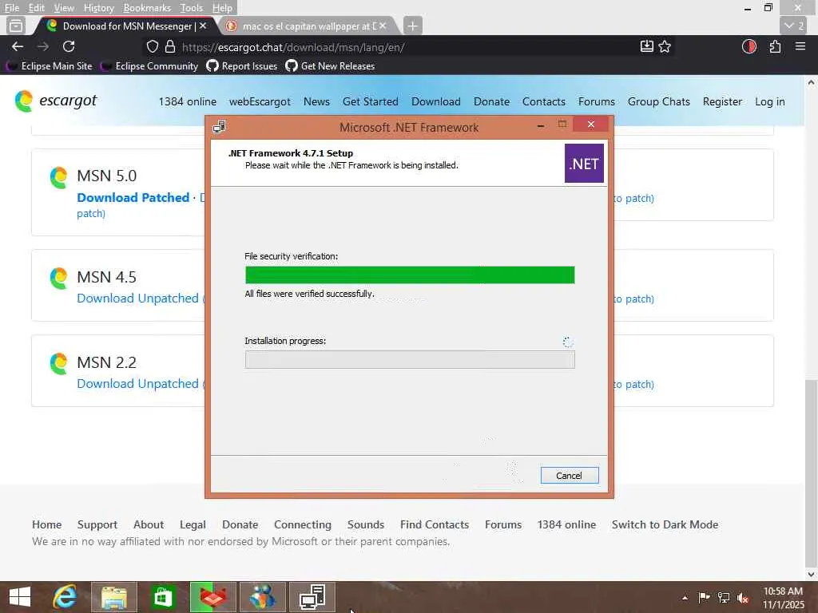Open Eclipse Main Site bookmark
Viewport: 818px width, 613px height.
pyautogui.click(x=49, y=66)
